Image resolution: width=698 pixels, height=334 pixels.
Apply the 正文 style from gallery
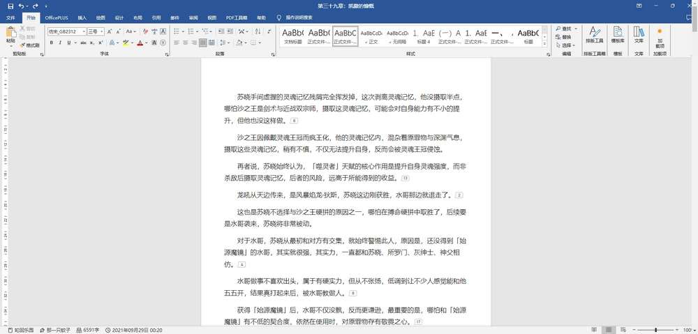click(371, 36)
